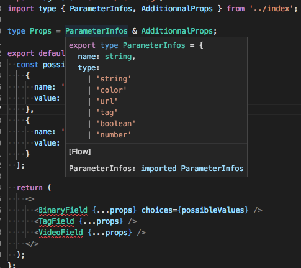Click the 'tag' literal option in tooltip

[107, 113]
